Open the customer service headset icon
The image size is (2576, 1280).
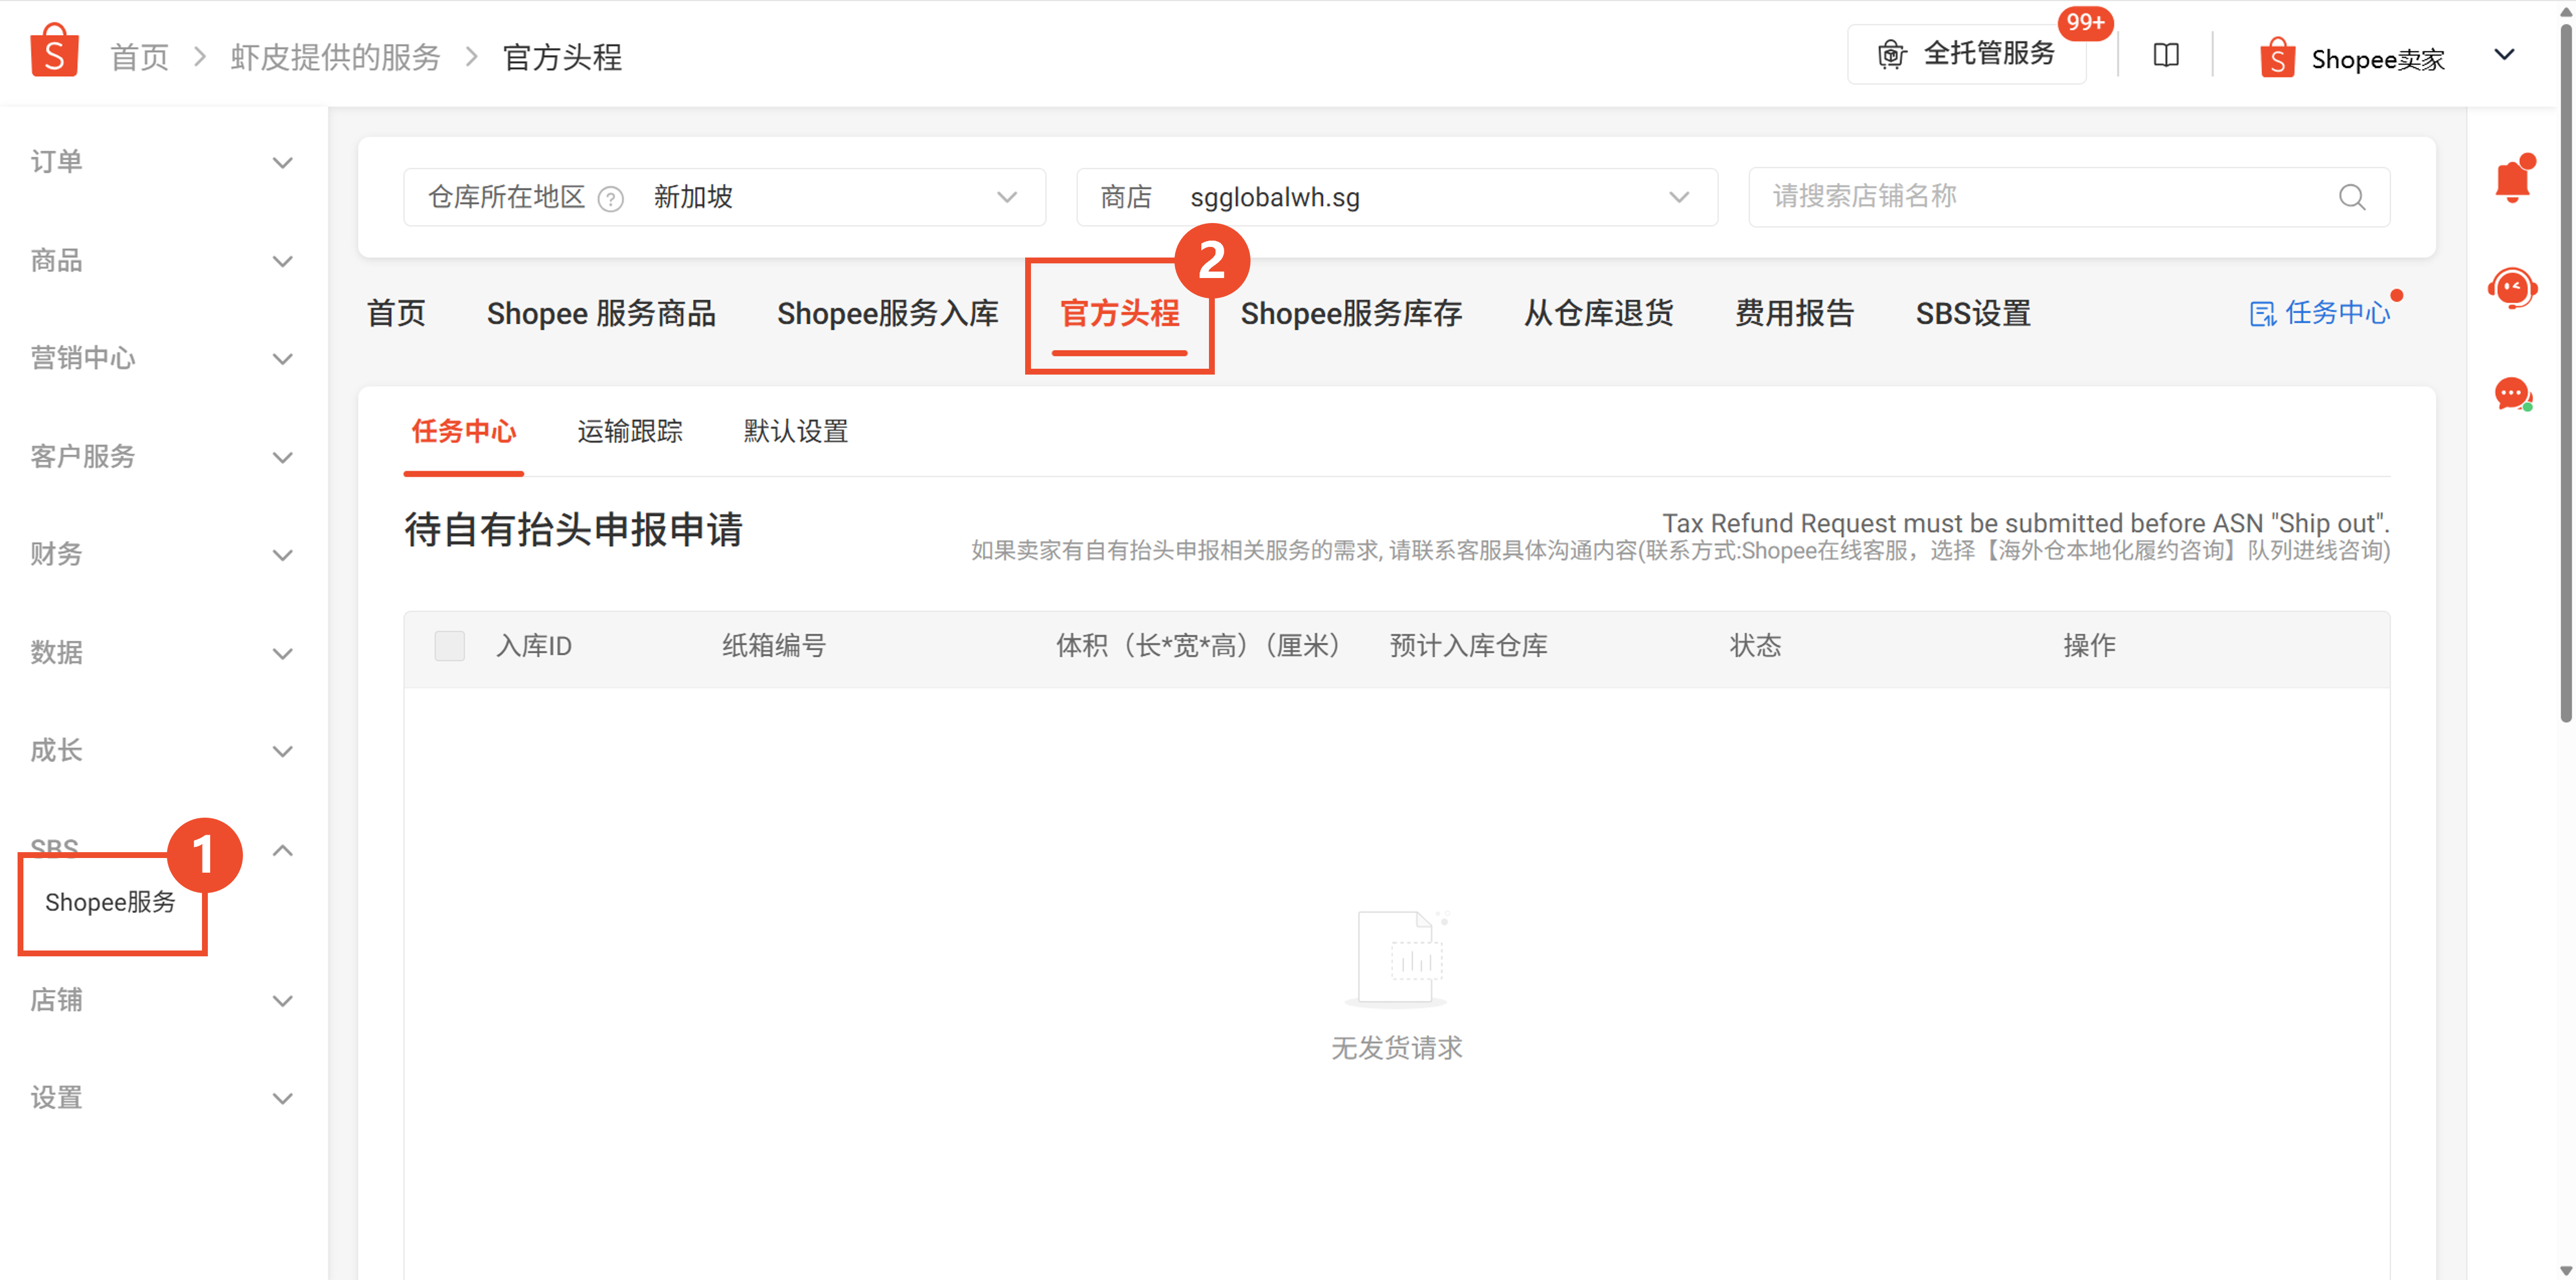point(2513,289)
